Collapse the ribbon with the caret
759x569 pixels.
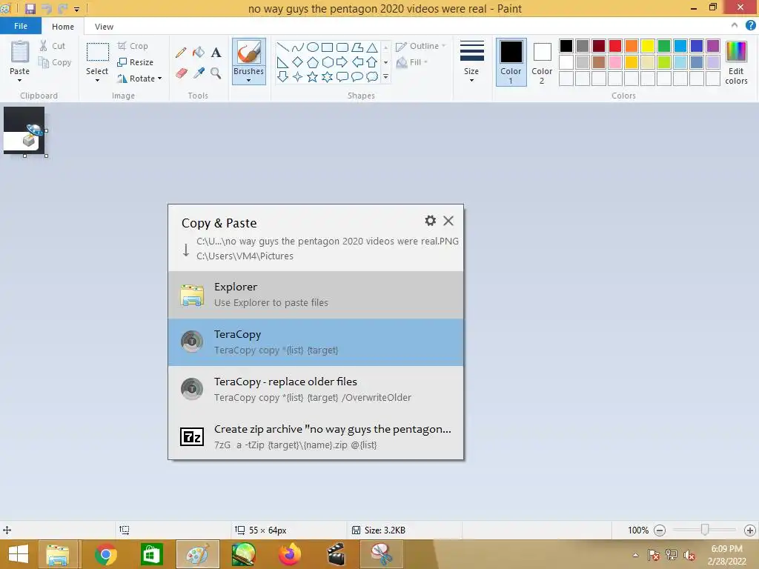(x=735, y=26)
